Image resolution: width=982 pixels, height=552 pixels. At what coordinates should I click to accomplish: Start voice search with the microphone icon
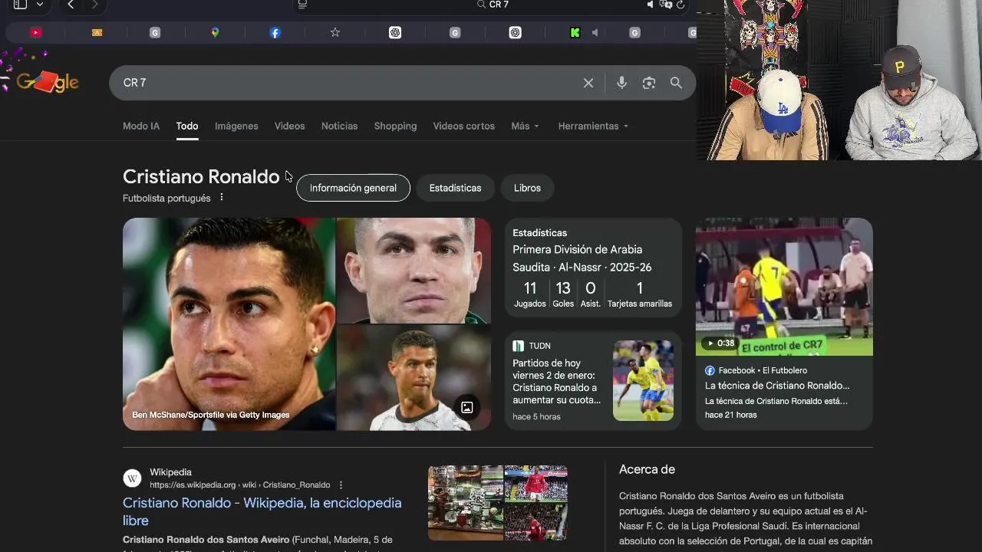tap(621, 83)
